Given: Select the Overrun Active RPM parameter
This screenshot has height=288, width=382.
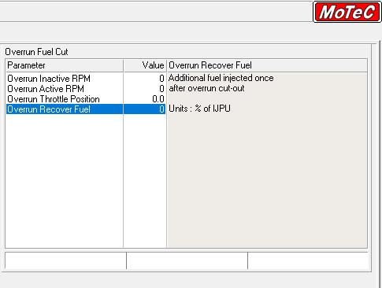Looking at the screenshot, I should [46, 89].
